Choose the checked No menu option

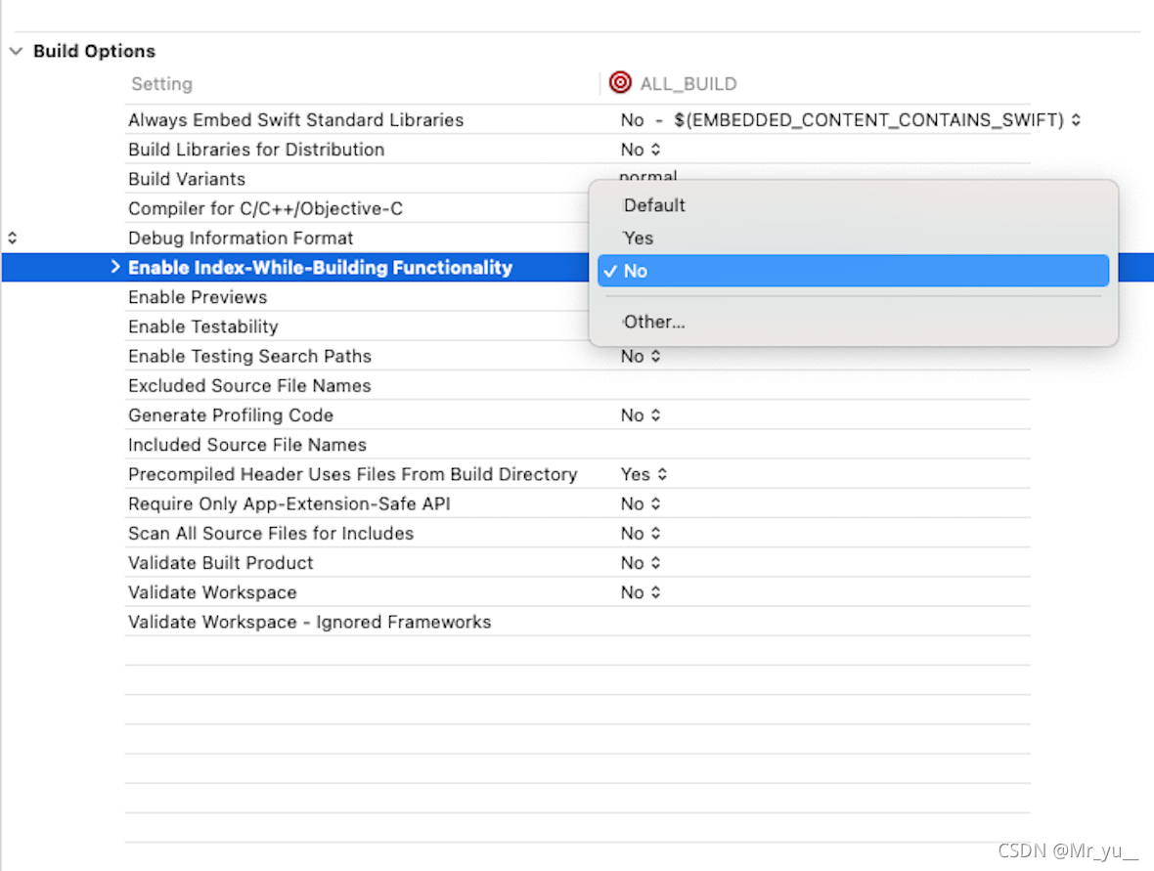coord(853,271)
